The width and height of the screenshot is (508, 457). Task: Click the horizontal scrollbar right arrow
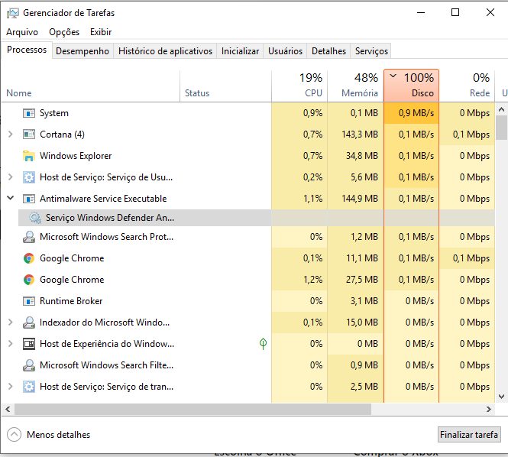pos(489,410)
